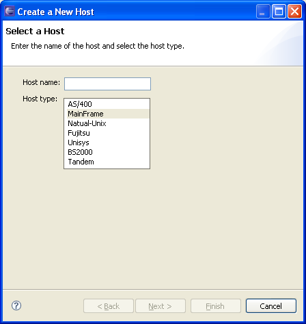Focus the Host name text field
The width and height of the screenshot is (306, 324).
[x=107, y=84]
